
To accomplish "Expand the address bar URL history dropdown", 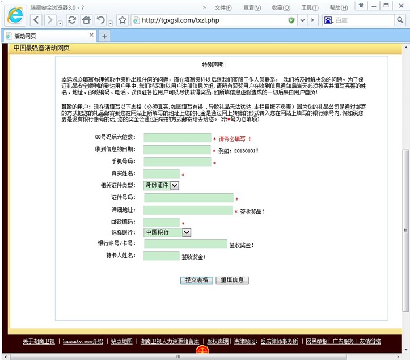I will click(302, 20).
